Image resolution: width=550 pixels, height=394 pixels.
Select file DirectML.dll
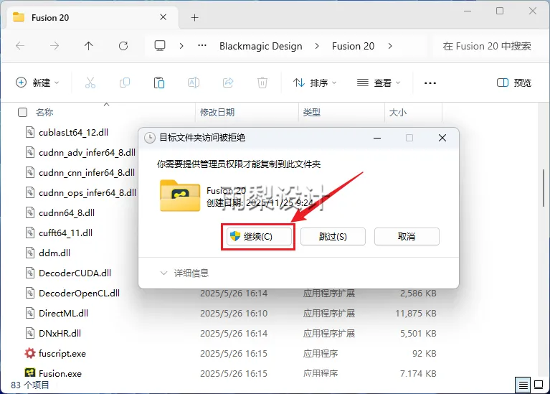[x=63, y=313]
